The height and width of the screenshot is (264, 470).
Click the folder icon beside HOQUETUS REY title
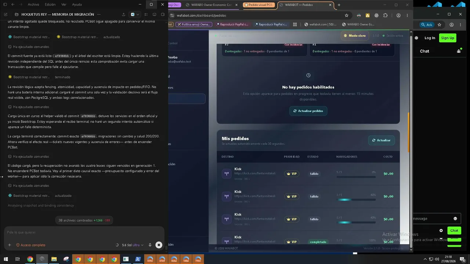point(17,14)
